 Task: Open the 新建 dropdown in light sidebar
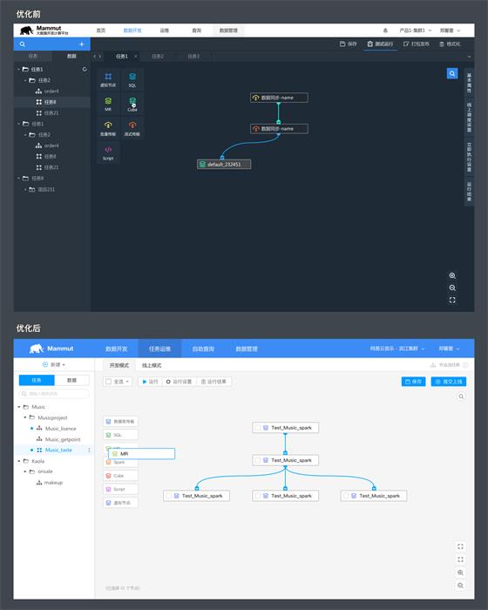tap(54, 364)
